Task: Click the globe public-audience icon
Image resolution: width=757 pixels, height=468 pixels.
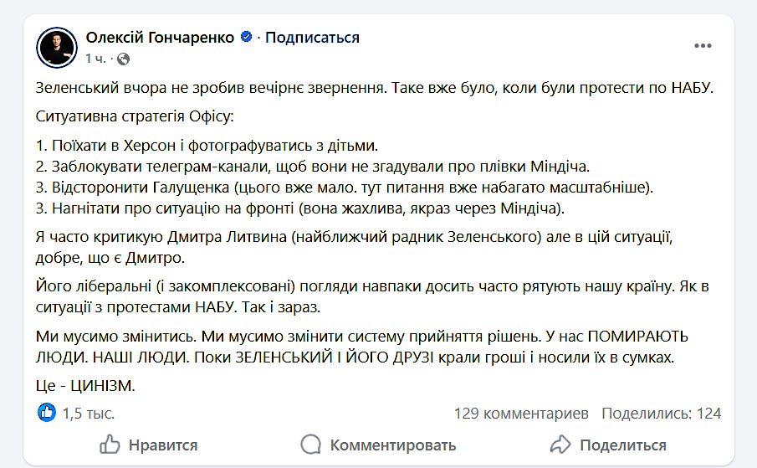Action: tap(124, 59)
